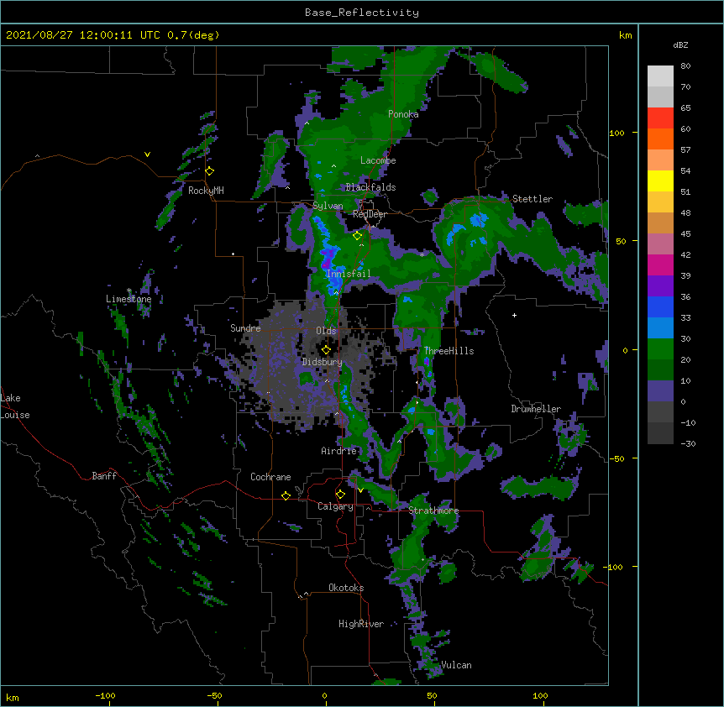Select the yellow V marker northwest of RockyMH
Viewport: 724px width, 707px height.
click(x=147, y=154)
